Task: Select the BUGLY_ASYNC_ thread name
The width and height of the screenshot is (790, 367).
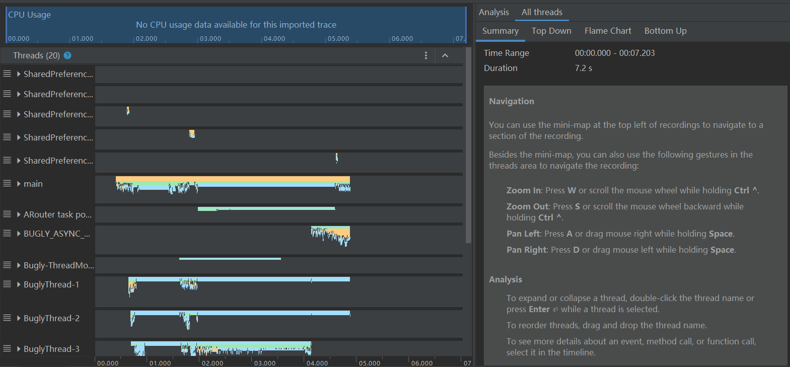Action: click(57, 234)
